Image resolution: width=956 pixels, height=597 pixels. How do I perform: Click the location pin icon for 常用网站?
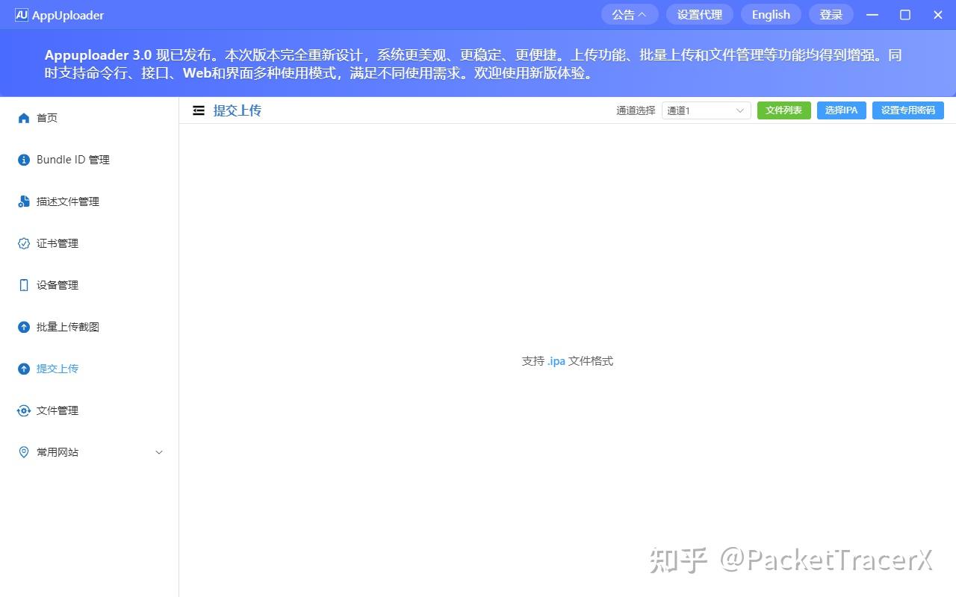click(x=24, y=452)
